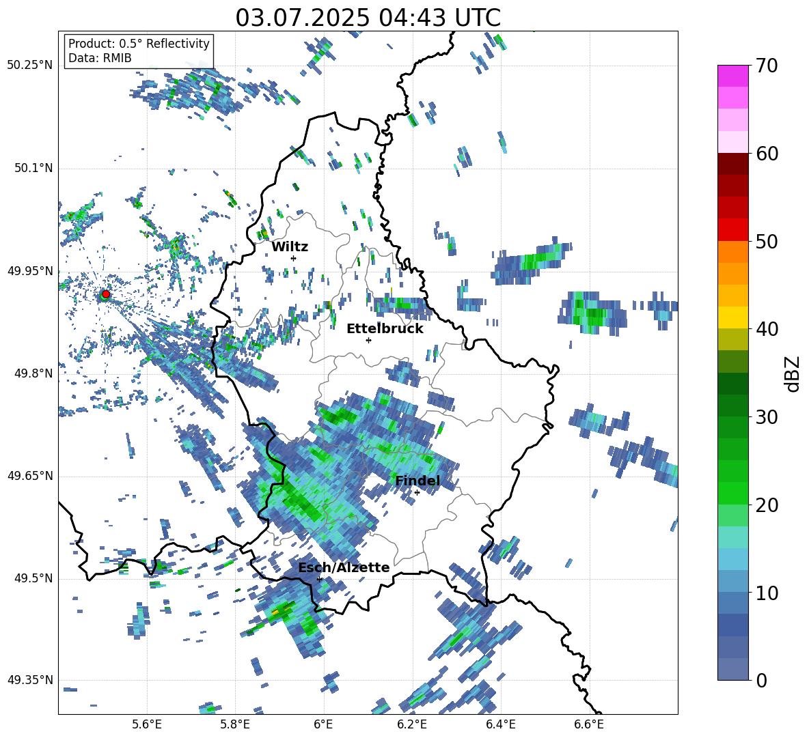Click the 70 tick on colorbar
The image size is (809, 738).
(x=767, y=66)
